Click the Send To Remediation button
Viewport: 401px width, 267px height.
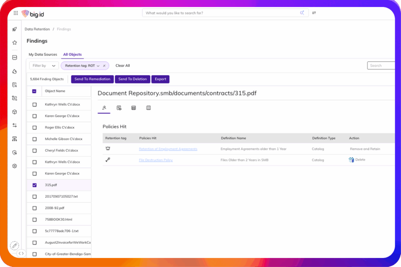(x=92, y=79)
